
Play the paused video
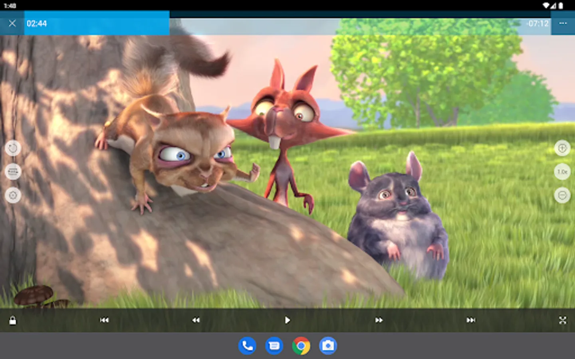pos(287,320)
